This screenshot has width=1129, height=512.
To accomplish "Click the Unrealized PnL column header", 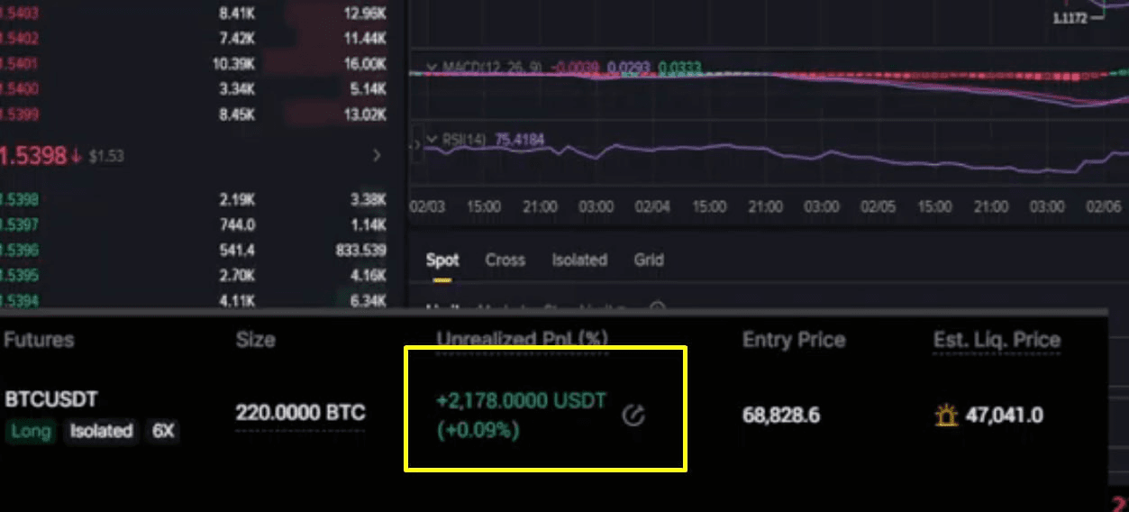I will click(x=522, y=340).
